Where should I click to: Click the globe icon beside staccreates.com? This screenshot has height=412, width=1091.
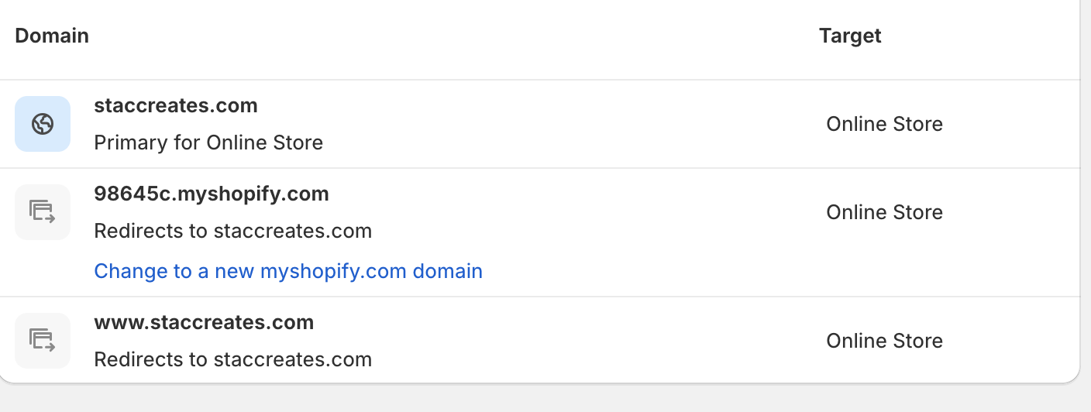[43, 124]
